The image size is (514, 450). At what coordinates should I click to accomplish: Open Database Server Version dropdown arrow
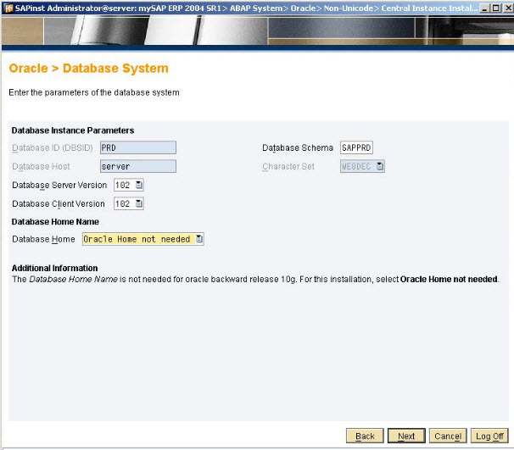139,185
